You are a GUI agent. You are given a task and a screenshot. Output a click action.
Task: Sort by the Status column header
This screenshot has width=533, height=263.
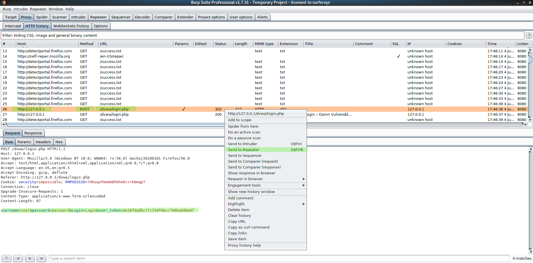click(223, 44)
